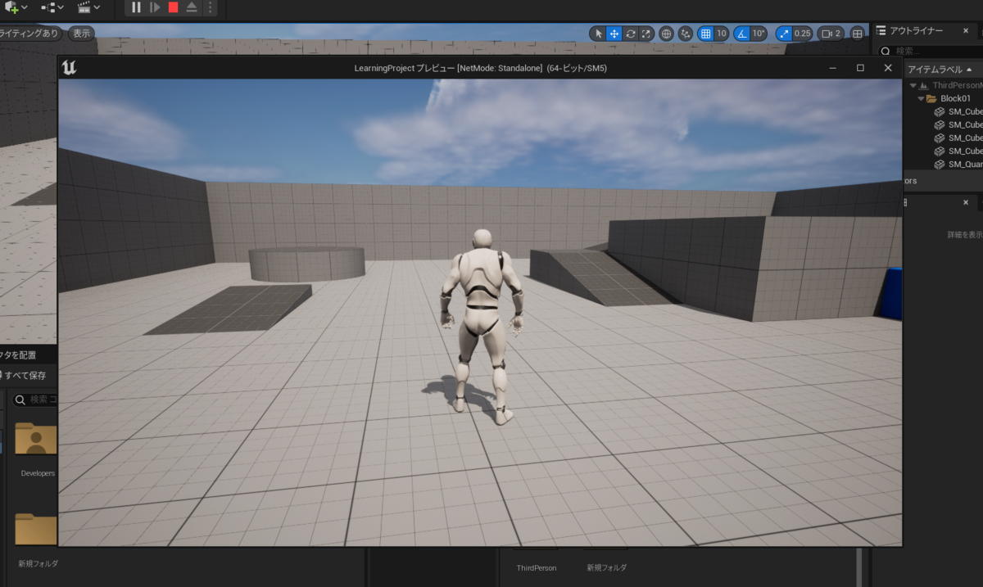The image size is (983, 587).
Task: Collapse the Block01 folder in the Outliner
Action: coord(921,98)
